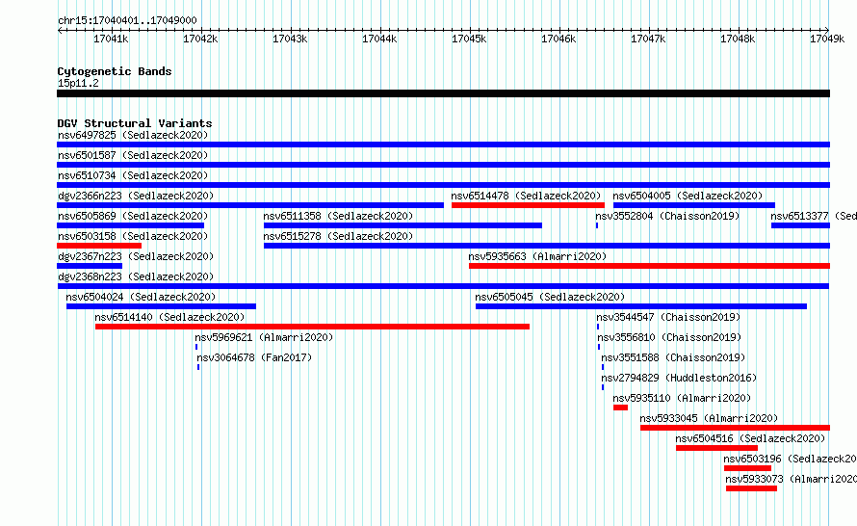Click the nsv5933073 variant label
The image size is (857, 526).
(x=791, y=479)
